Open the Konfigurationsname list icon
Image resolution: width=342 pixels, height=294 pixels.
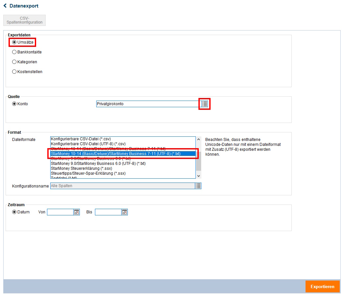pos(198,186)
